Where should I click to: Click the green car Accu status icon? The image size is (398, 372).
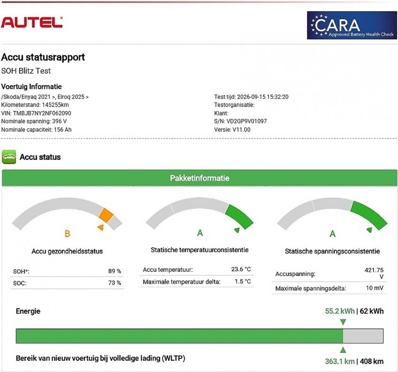click(x=9, y=157)
